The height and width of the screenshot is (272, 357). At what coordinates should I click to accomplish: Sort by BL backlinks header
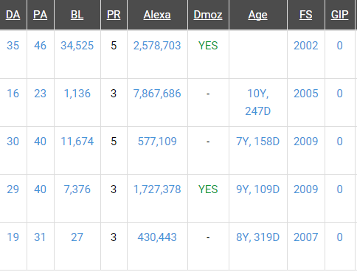click(77, 15)
